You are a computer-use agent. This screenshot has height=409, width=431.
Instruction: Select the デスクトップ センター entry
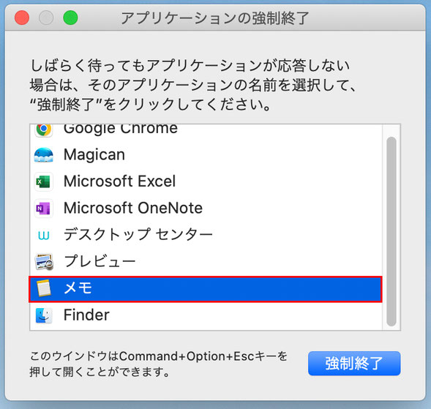tap(206, 235)
